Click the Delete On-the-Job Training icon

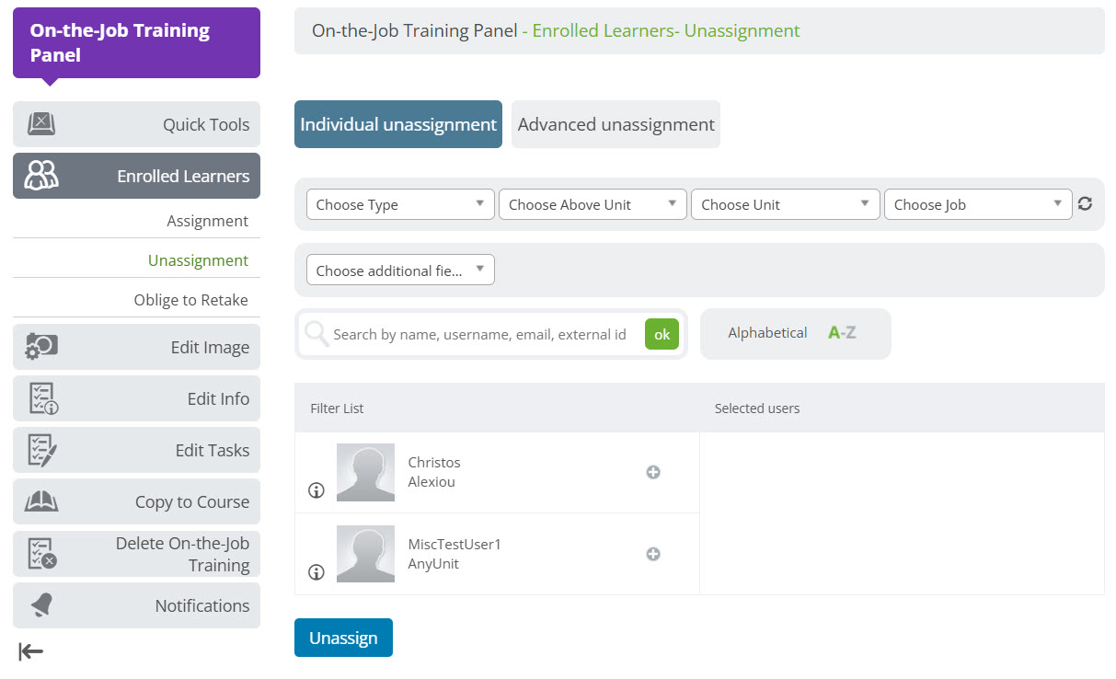click(42, 554)
